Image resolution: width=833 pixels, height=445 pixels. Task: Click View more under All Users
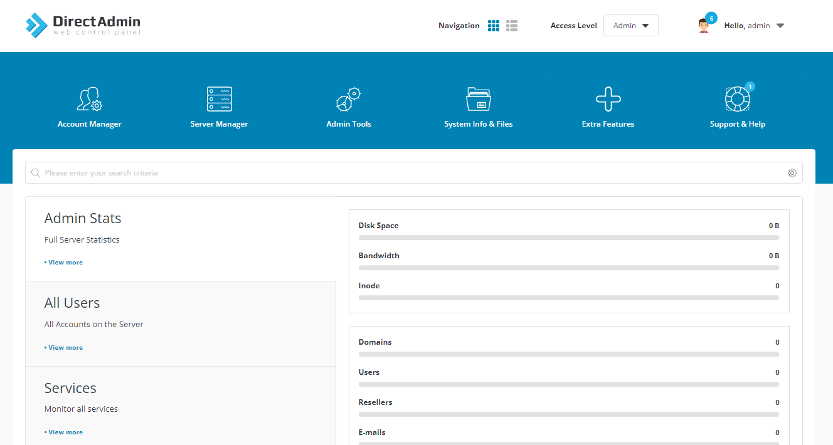[65, 348]
